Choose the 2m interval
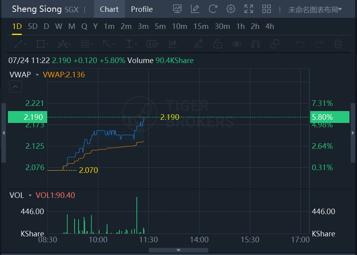Viewport: 357px width, 255px height. point(126,27)
